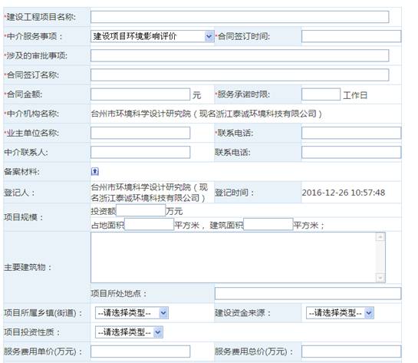Click the 建筑面积 input field
The width and height of the screenshot is (418, 363).
click(x=268, y=224)
